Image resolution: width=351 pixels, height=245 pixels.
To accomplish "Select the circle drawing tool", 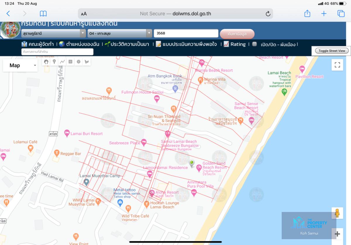I will click(79, 62).
